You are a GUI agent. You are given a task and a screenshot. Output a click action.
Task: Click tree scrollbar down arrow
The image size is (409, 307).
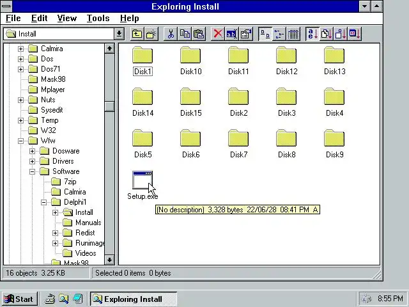coord(109,260)
